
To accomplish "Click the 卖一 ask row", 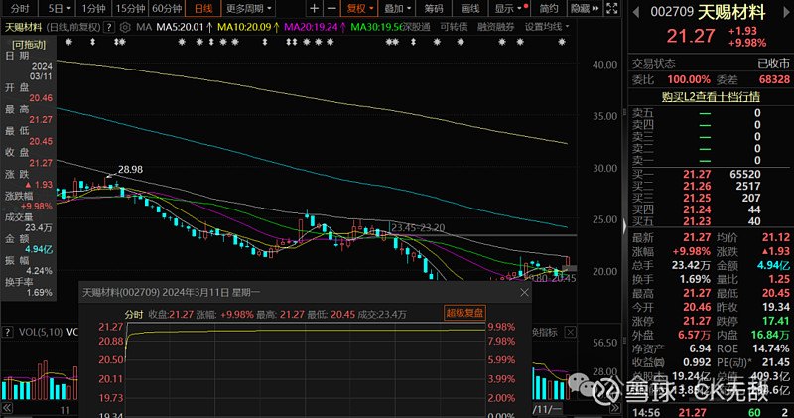I will (711, 160).
